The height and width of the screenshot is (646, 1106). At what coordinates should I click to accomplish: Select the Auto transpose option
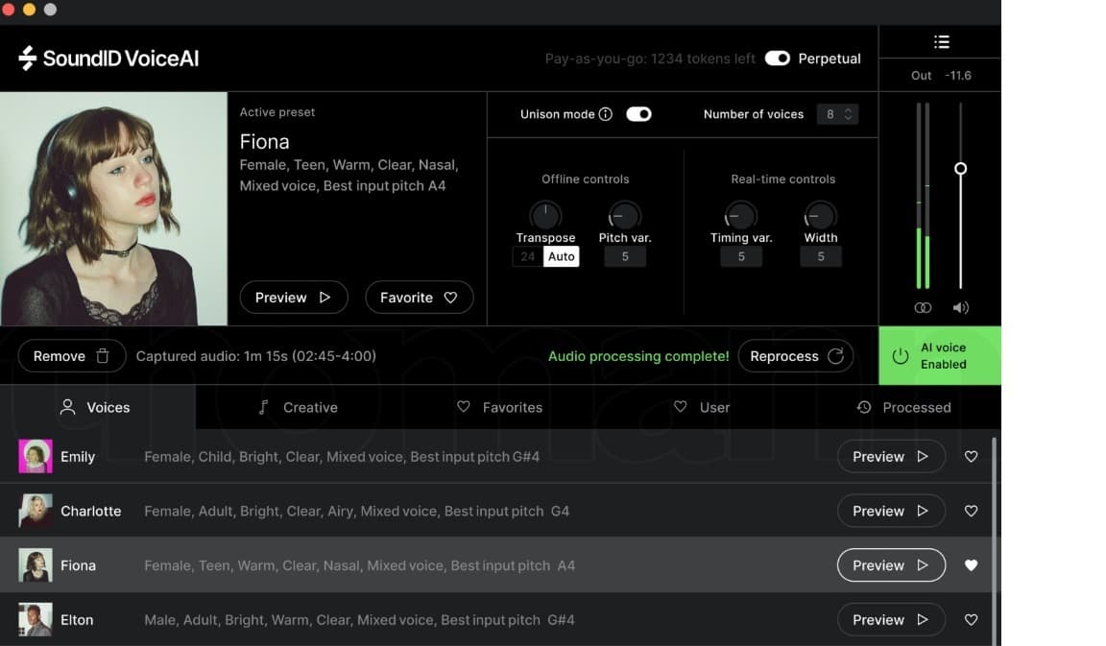562,256
